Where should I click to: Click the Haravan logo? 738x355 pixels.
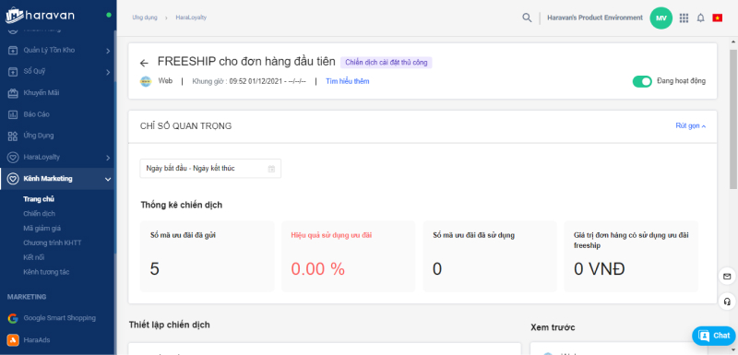40,15
